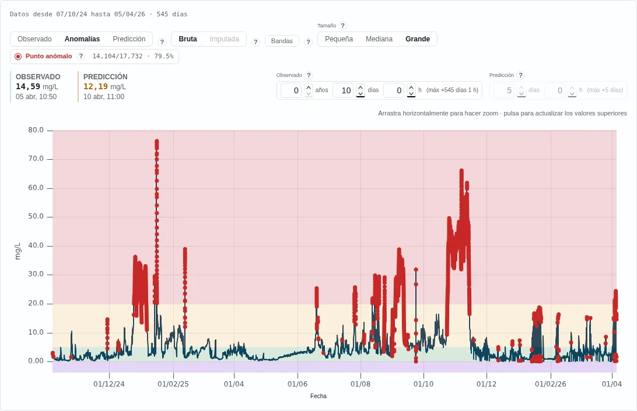The image size is (637, 411).
Task: Click the OBSERVADO value 14,59 mg/L
Action: (37, 86)
